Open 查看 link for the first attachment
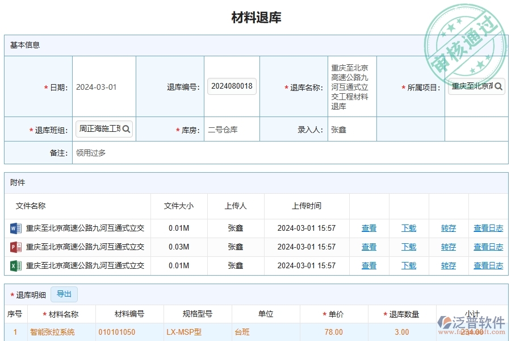511x341 pixels. pyautogui.click(x=368, y=228)
